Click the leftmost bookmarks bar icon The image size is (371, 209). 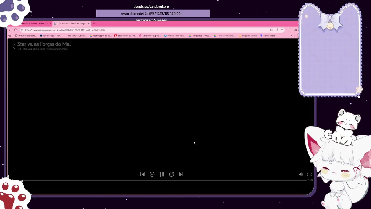click(10, 36)
